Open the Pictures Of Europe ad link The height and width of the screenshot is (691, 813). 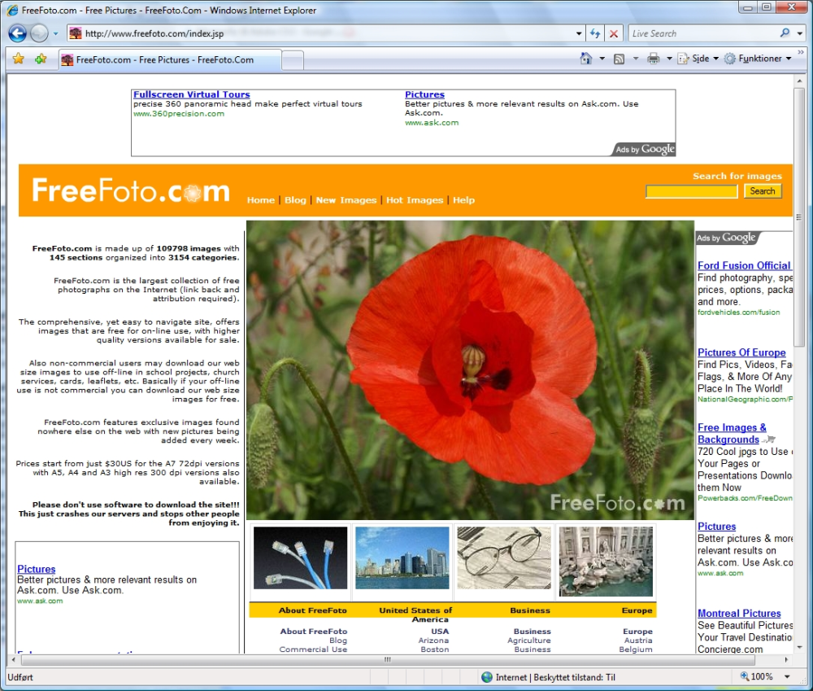tap(741, 352)
